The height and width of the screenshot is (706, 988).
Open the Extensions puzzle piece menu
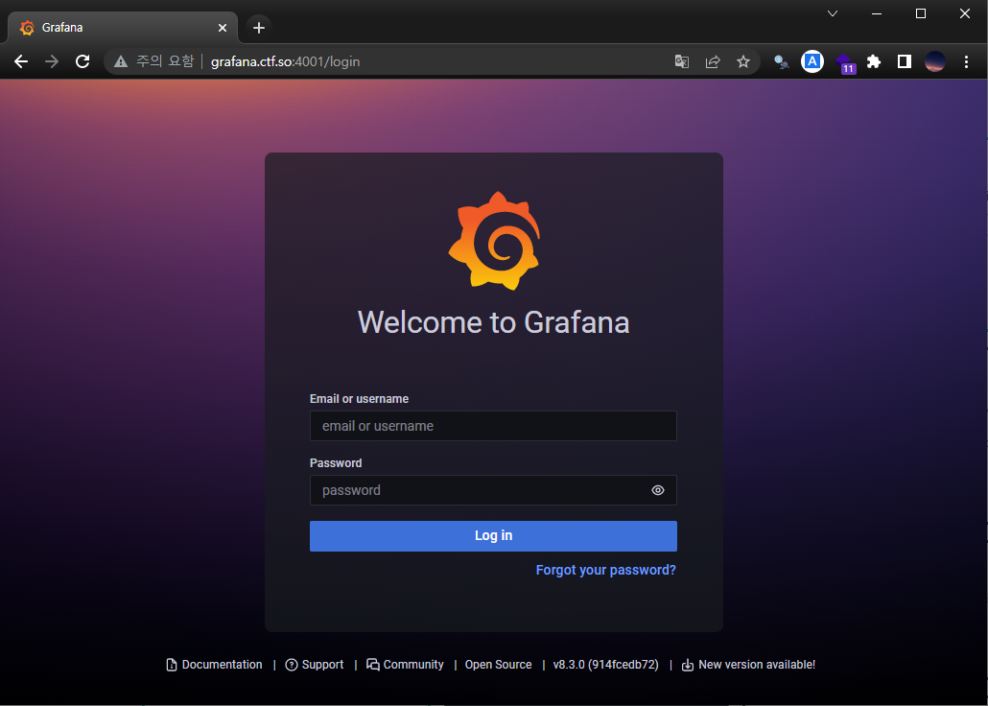click(874, 61)
